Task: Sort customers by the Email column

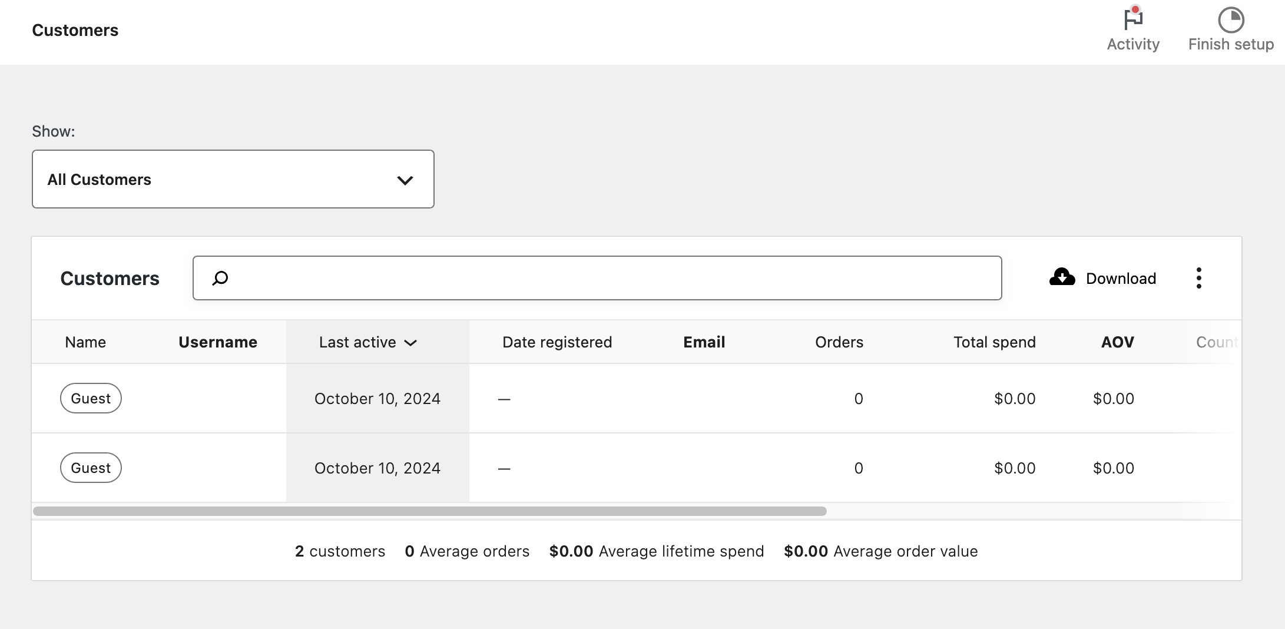Action: [x=704, y=342]
